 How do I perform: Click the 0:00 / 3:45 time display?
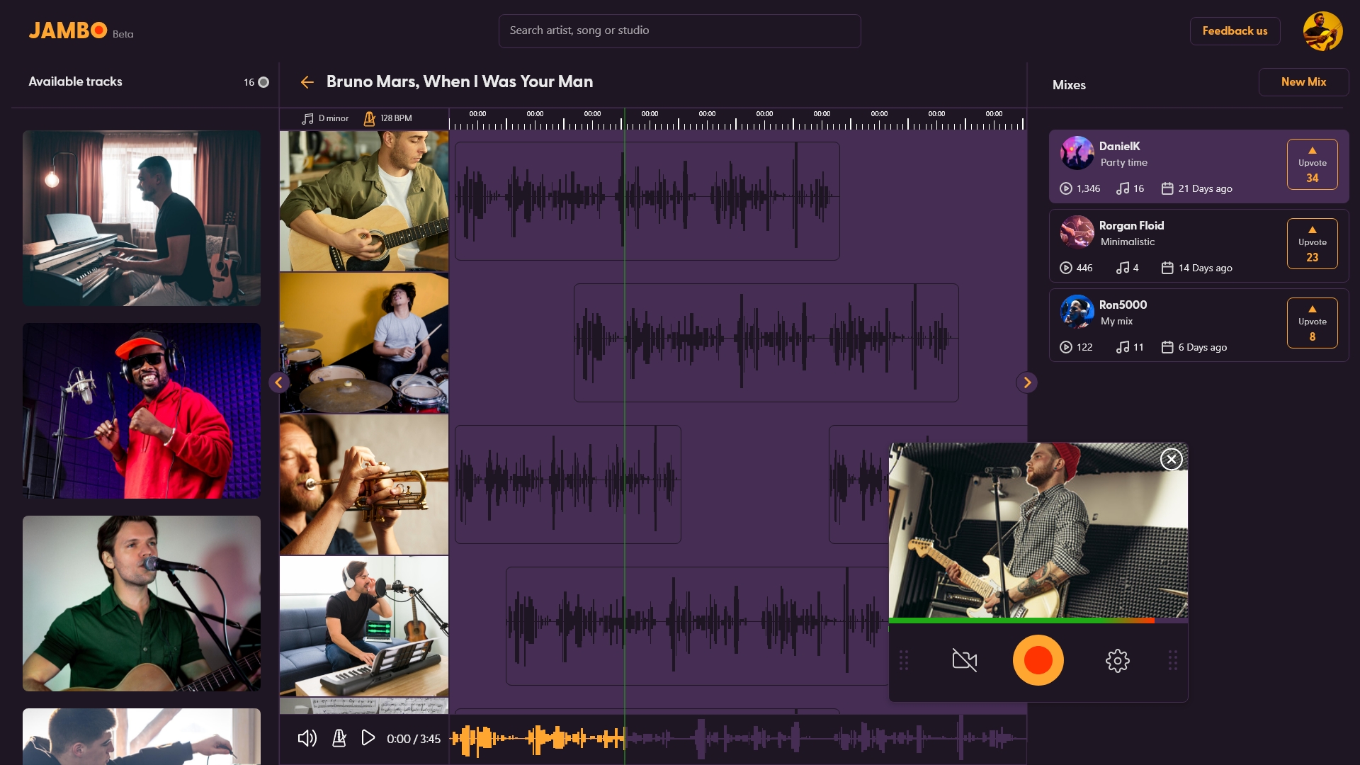[414, 739]
